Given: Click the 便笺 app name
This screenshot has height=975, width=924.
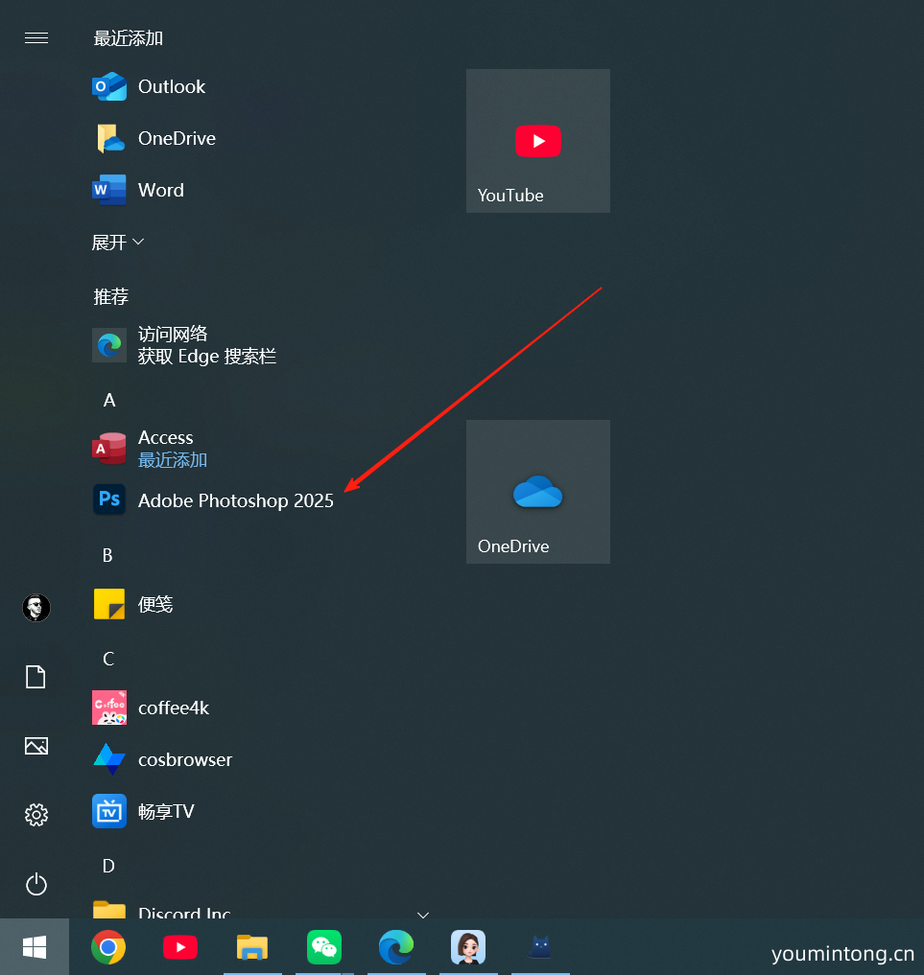Looking at the screenshot, I should pos(155,604).
